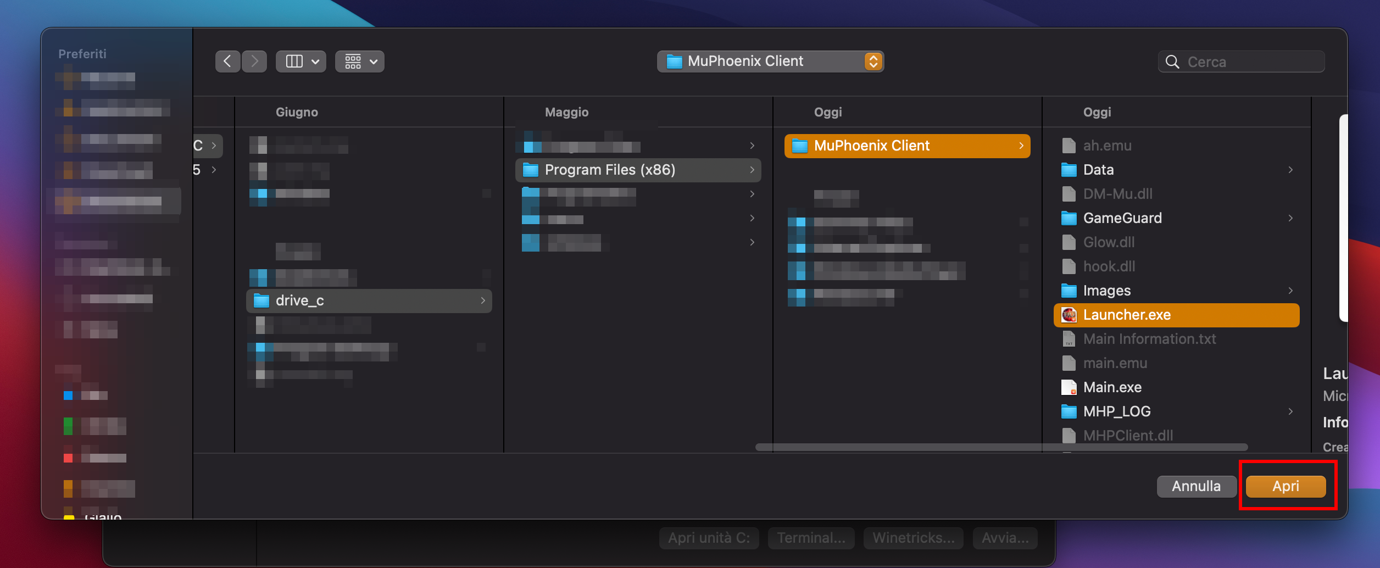Screen dimensions: 1380x568
Task: Click the Annulla cancel button
Action: [1197, 486]
